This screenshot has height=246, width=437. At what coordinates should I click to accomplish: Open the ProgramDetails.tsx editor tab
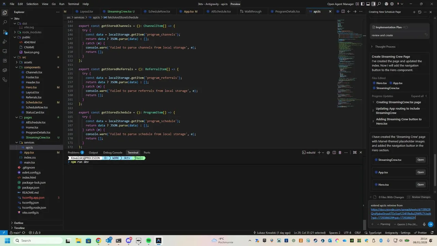pos(287,11)
